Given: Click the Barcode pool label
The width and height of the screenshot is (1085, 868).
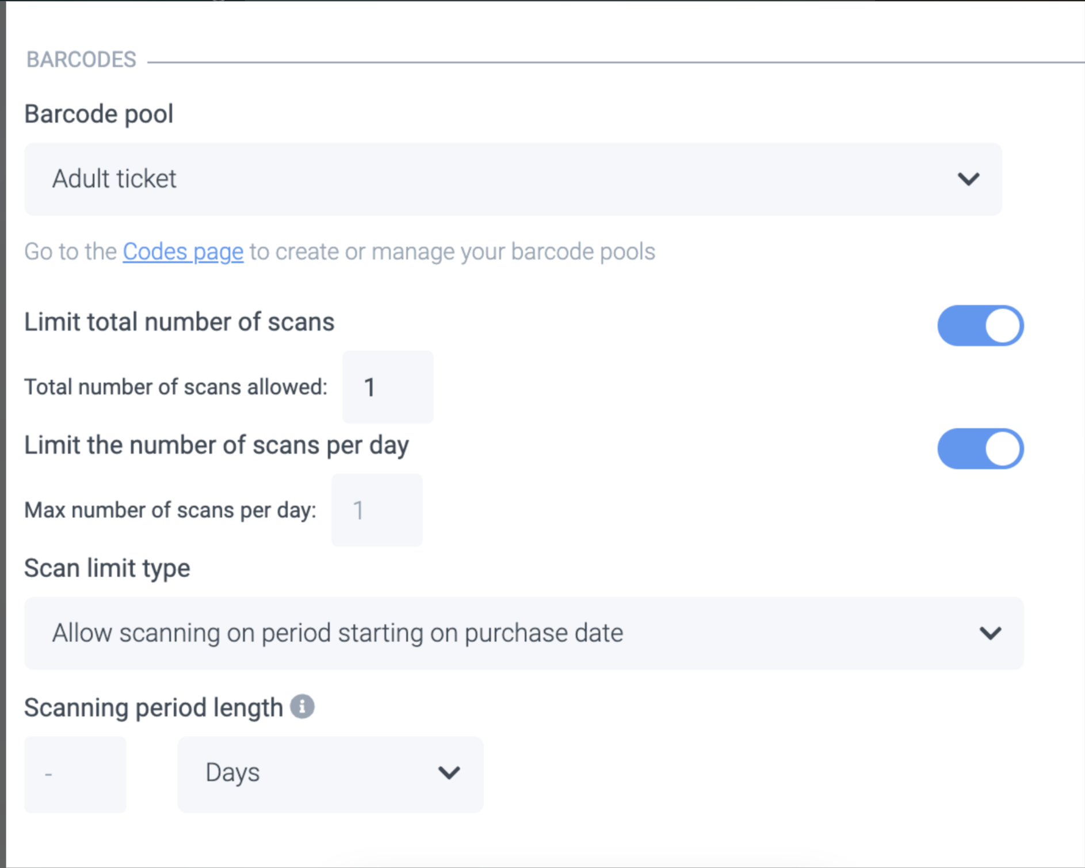Looking at the screenshot, I should (98, 114).
